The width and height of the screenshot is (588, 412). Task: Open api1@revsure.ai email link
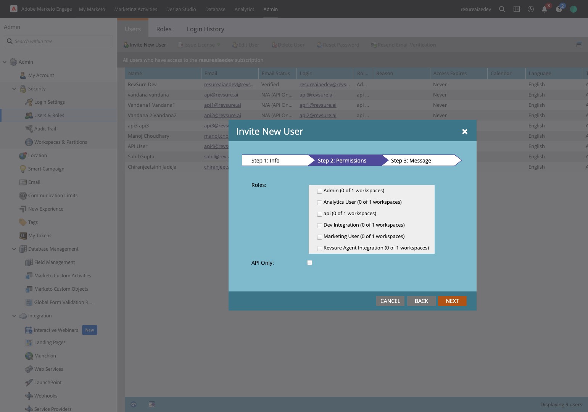tap(222, 105)
